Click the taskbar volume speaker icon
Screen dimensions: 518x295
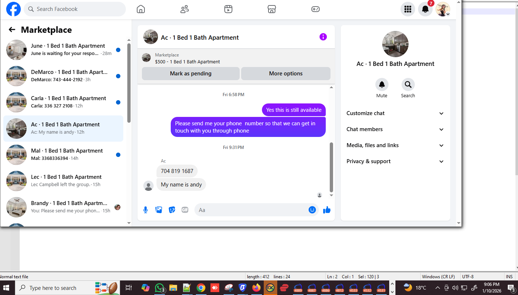pyautogui.click(x=455, y=288)
